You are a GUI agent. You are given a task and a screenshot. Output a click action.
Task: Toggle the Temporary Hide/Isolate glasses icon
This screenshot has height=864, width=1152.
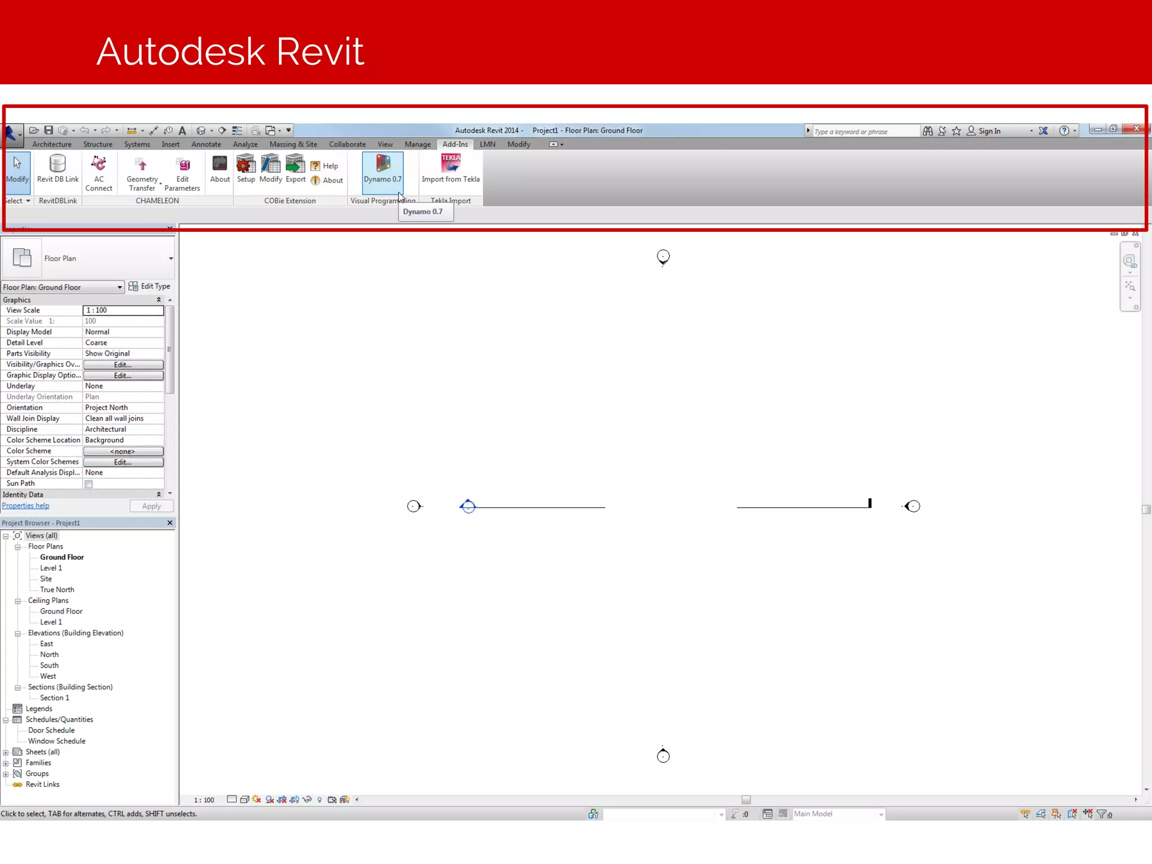tap(307, 799)
